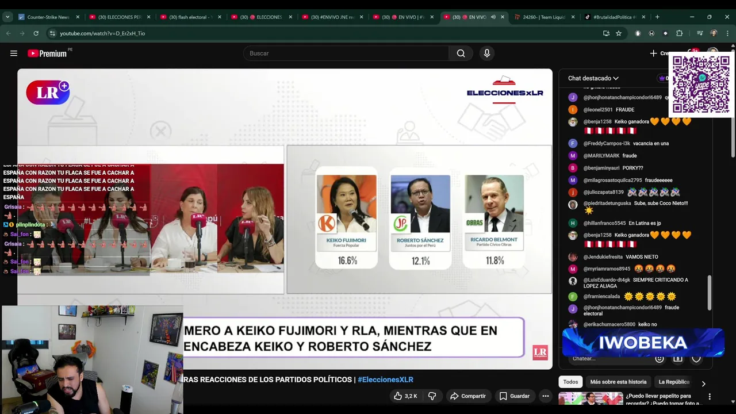Open the circled W extension icon

(x=651, y=33)
